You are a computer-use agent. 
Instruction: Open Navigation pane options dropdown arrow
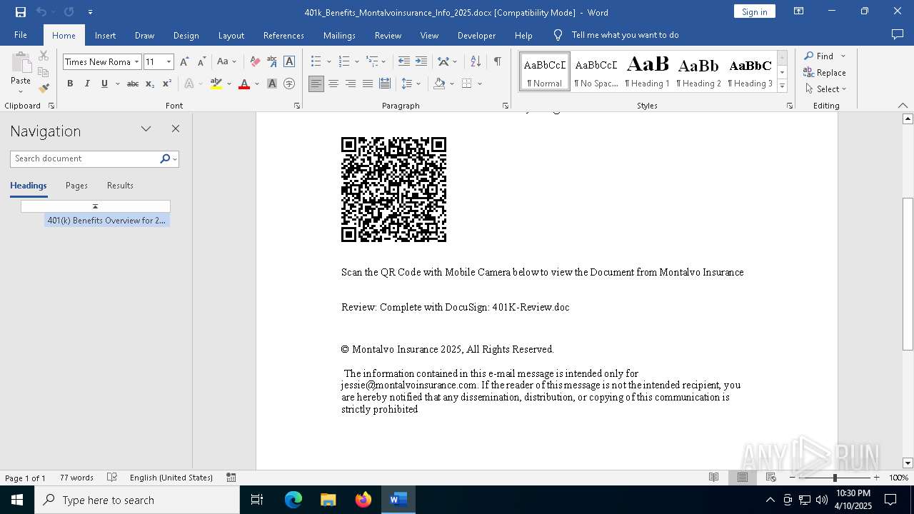click(146, 129)
